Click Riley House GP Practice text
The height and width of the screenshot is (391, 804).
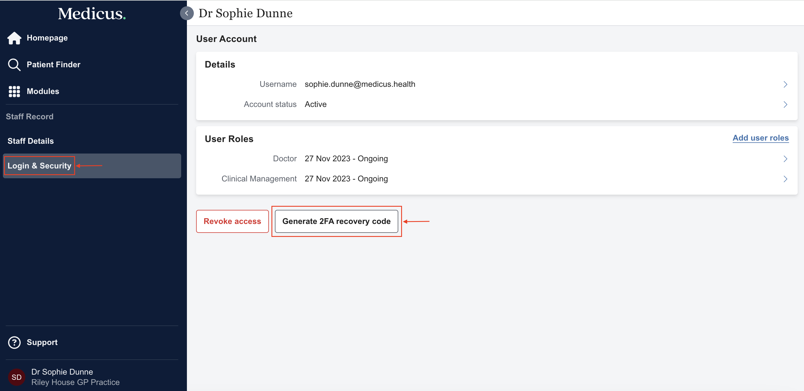pos(75,382)
